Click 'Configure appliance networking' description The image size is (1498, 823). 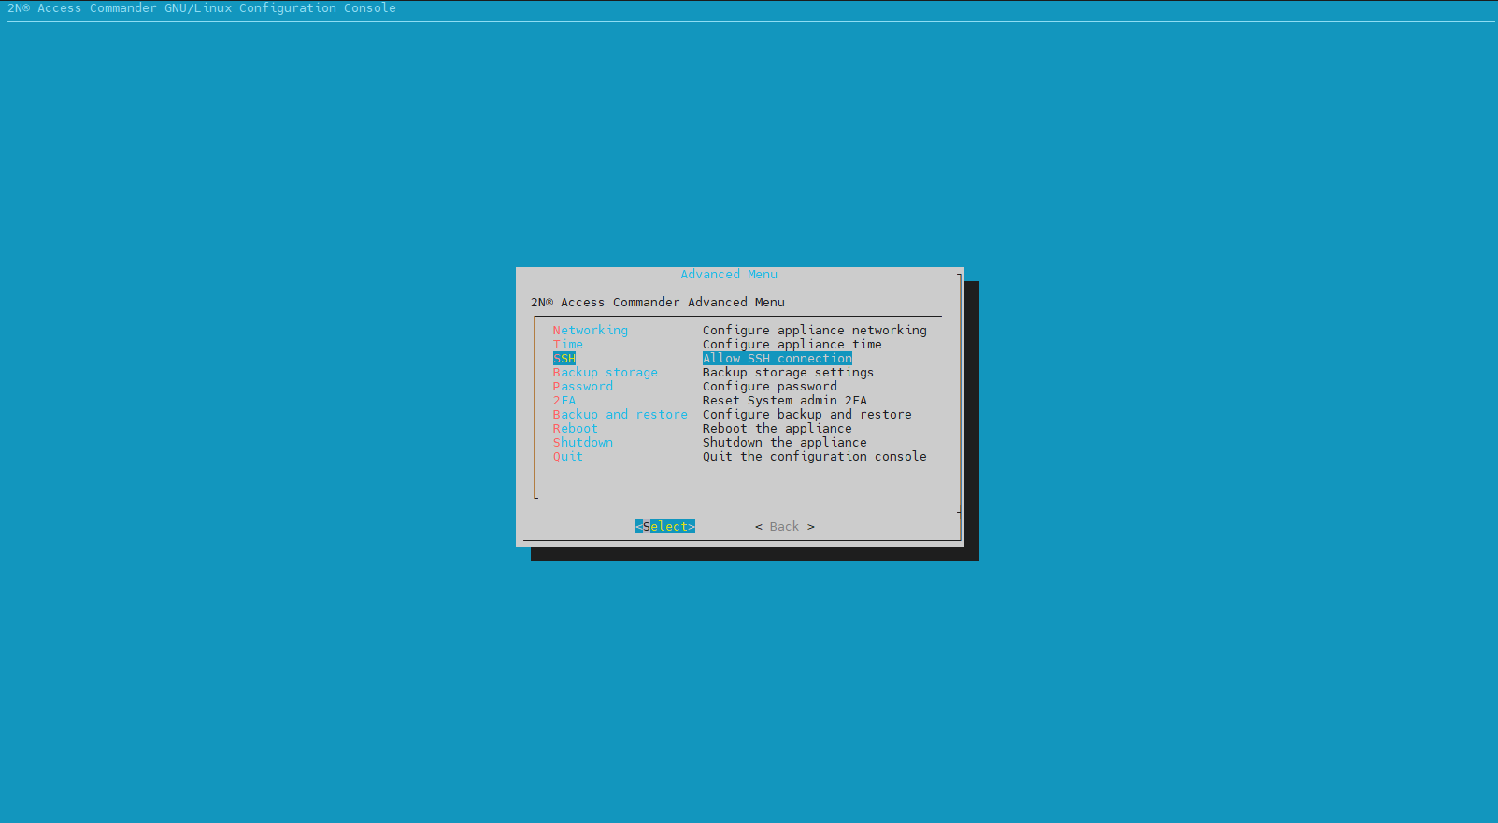point(815,331)
